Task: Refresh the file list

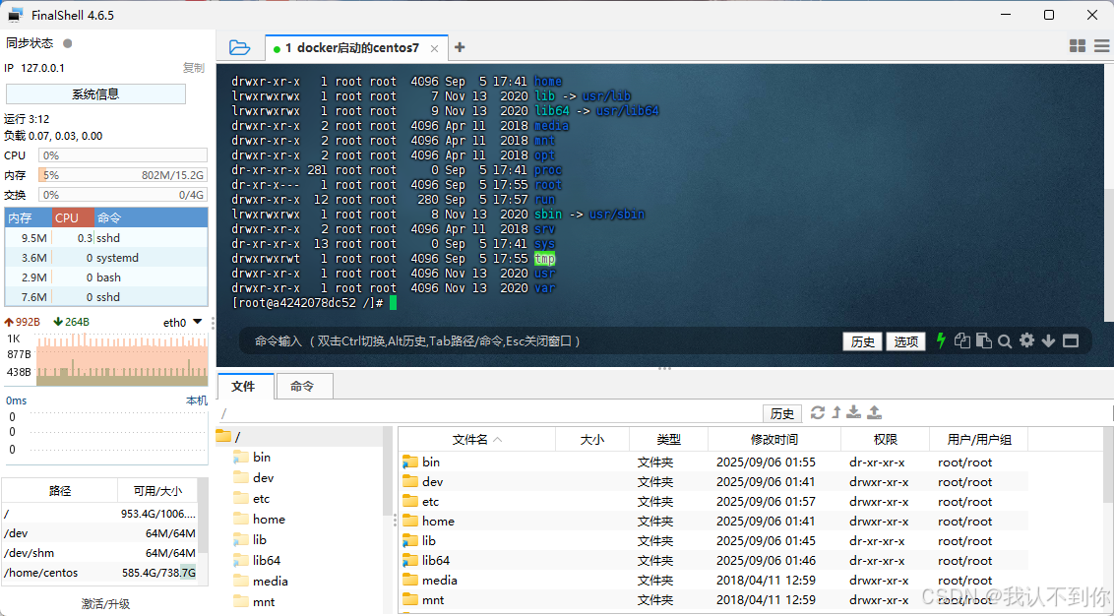Action: (818, 412)
